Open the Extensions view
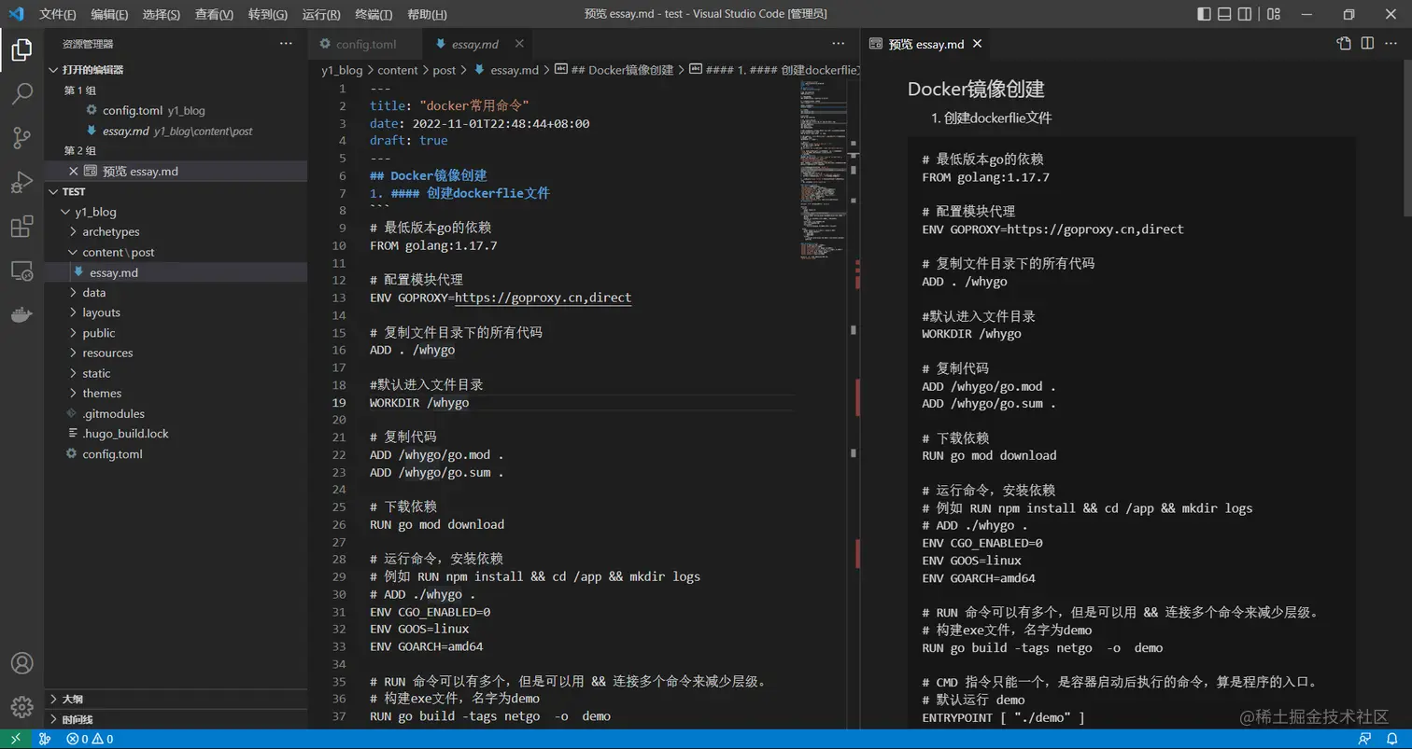Screen dimensions: 1412x749 pyautogui.click(x=21, y=227)
